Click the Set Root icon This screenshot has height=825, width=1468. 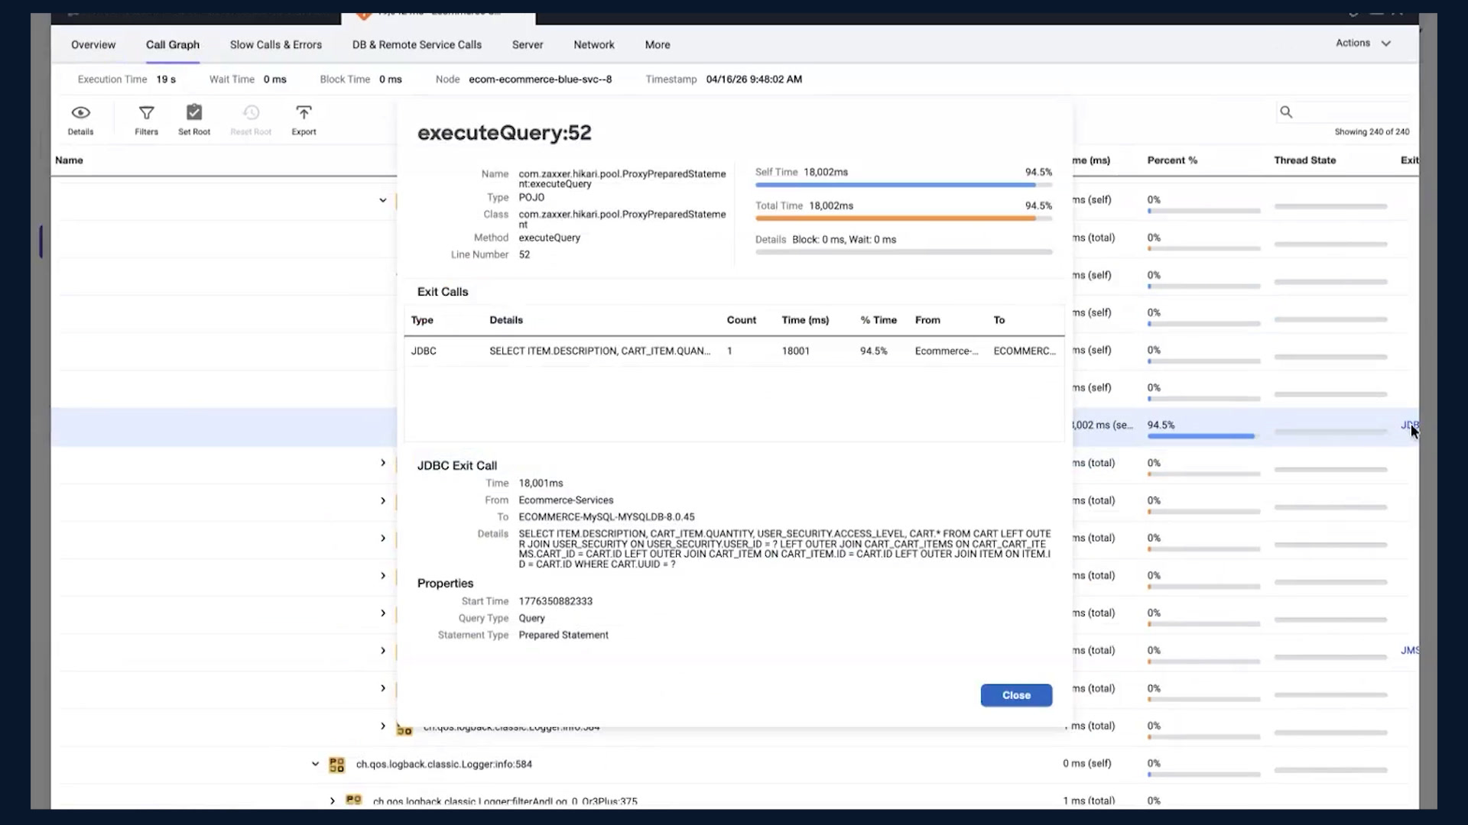194,112
